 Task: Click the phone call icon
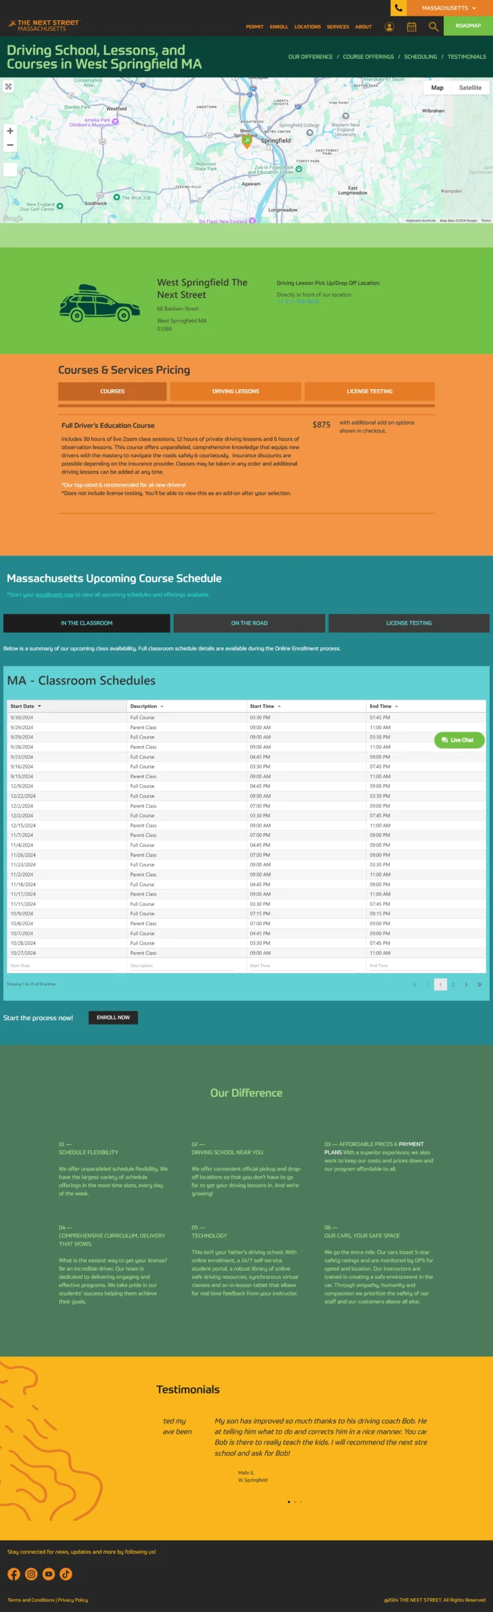[398, 8]
